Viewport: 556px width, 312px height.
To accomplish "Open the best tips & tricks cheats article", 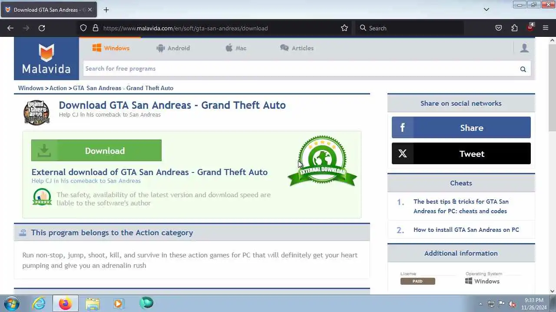I will click(x=461, y=206).
